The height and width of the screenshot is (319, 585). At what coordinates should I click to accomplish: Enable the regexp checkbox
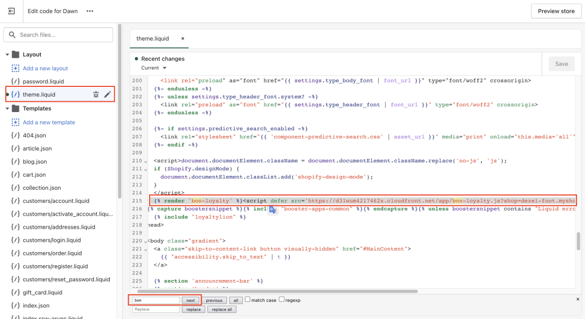click(282, 299)
